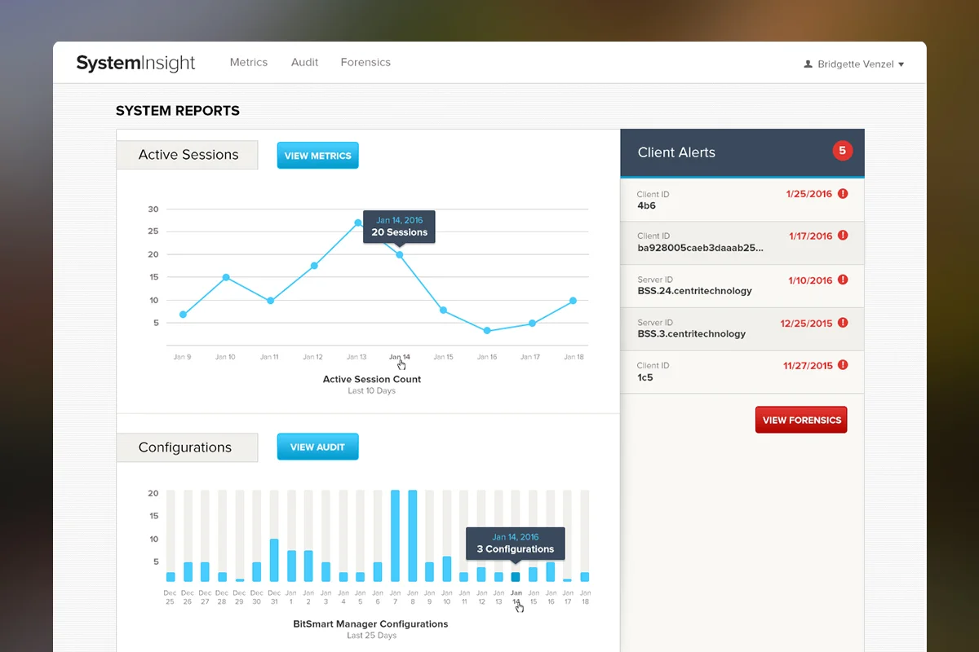This screenshot has height=652, width=979.
Task: Click the Jan 11 line chart point
Action: tap(270, 301)
